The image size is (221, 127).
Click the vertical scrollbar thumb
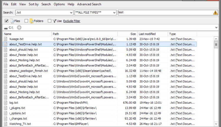pos(216,45)
